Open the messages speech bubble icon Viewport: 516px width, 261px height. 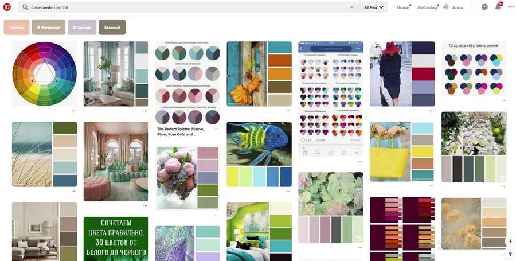tap(484, 7)
